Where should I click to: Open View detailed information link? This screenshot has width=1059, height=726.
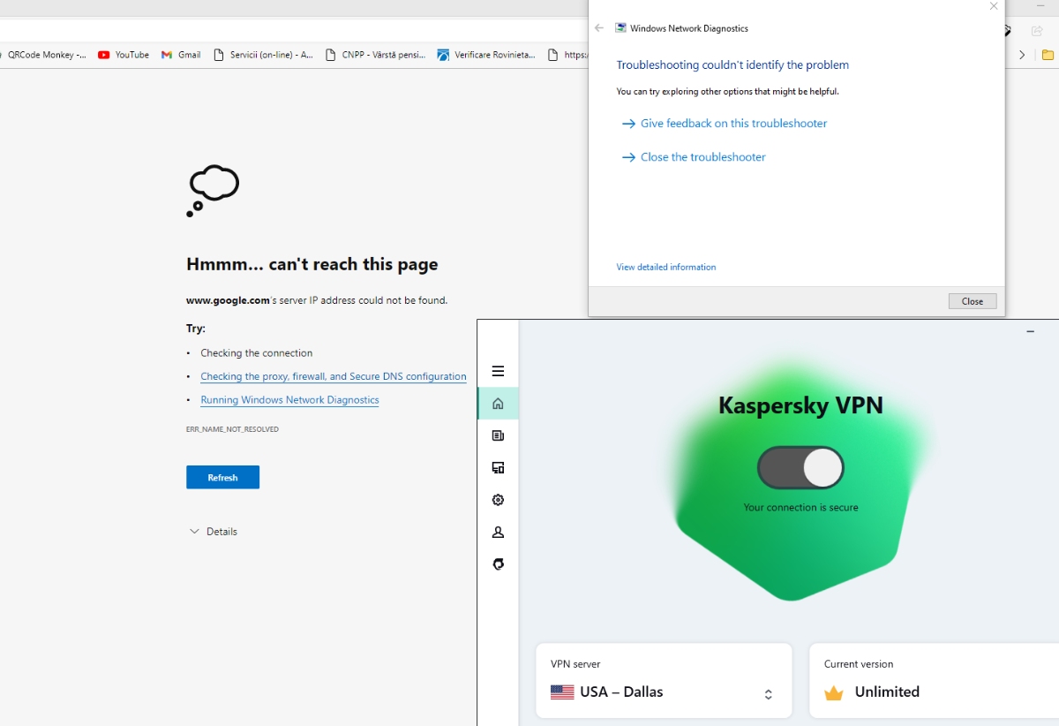(666, 267)
